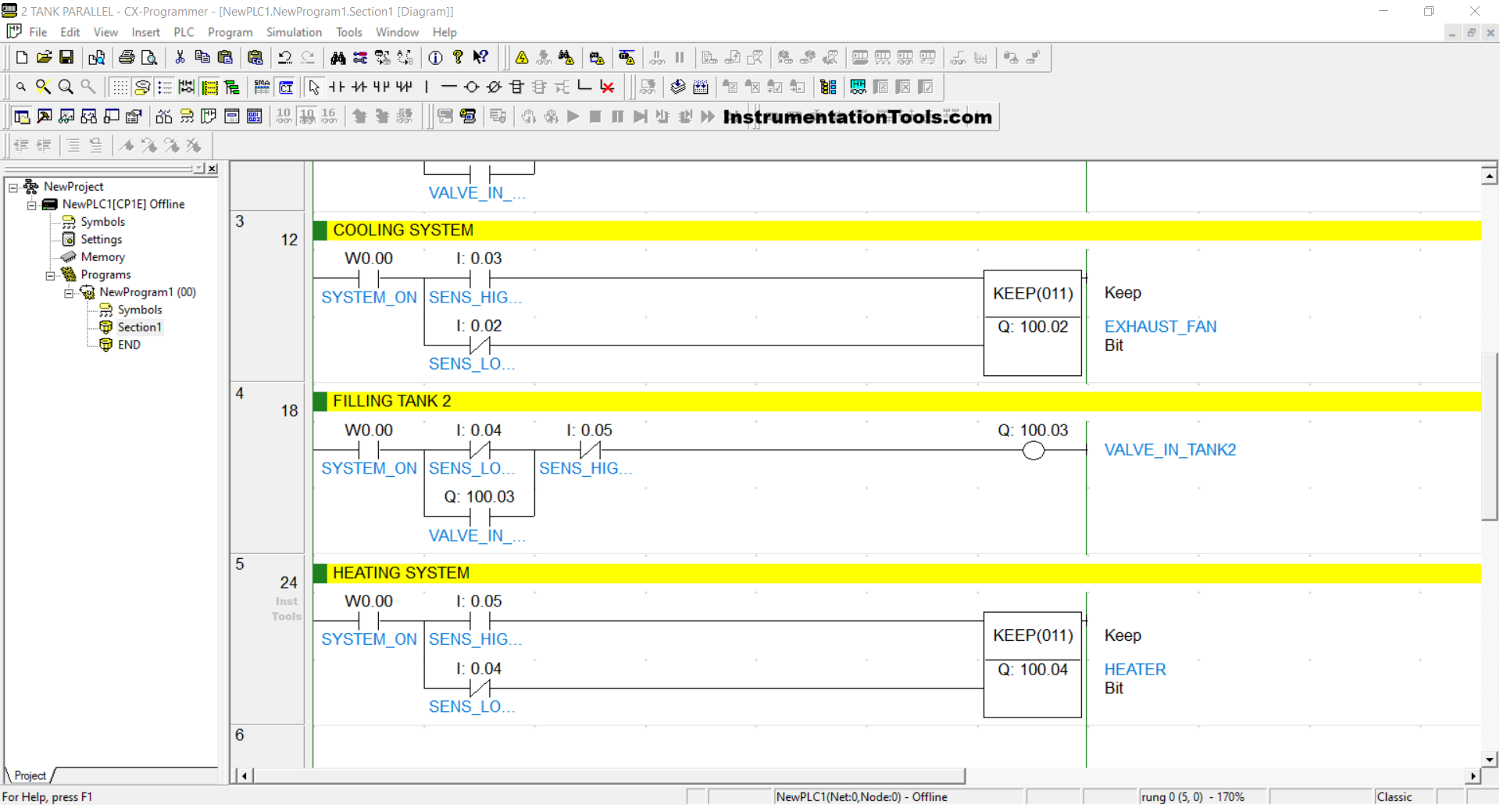This screenshot has width=1500, height=805.
Task: Select the END section in the tree
Action: 129,345
